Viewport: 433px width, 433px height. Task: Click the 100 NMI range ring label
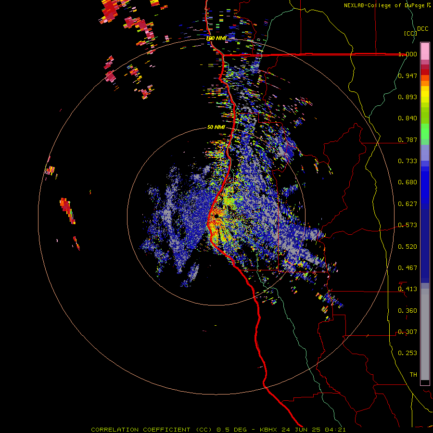(216, 38)
